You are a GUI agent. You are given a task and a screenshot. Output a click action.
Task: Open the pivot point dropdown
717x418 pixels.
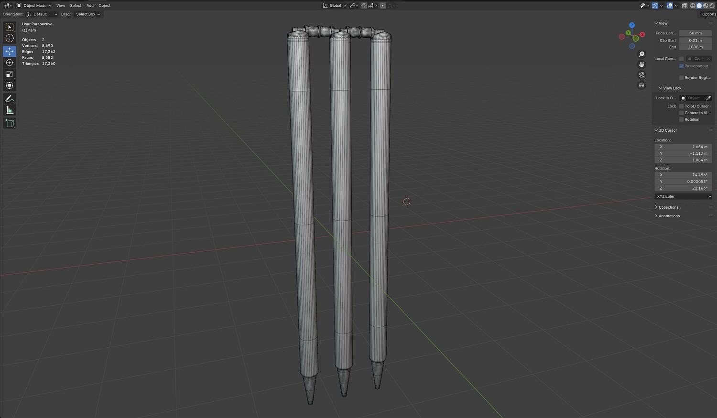click(x=354, y=6)
